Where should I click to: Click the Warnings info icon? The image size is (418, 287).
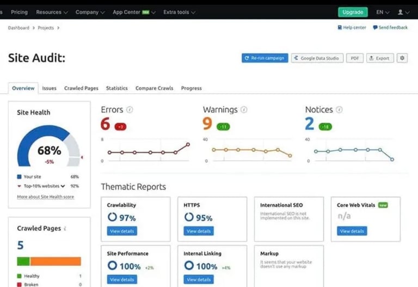pos(244,109)
